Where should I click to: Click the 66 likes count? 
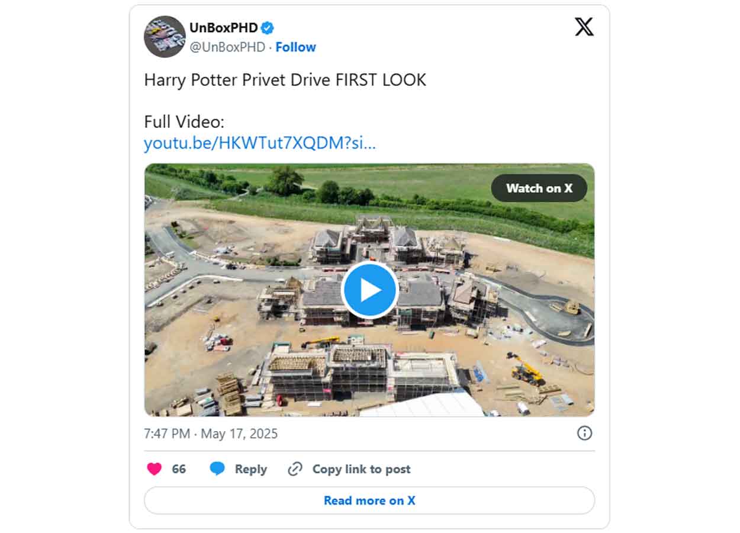[x=179, y=469]
